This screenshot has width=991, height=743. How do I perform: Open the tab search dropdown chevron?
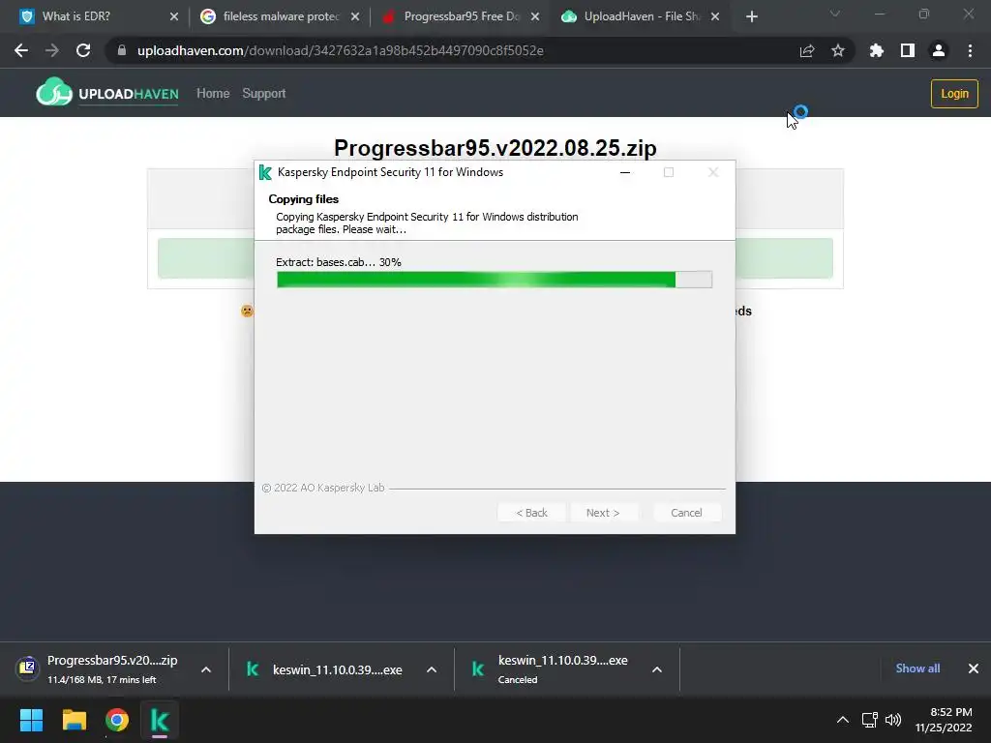[835, 14]
